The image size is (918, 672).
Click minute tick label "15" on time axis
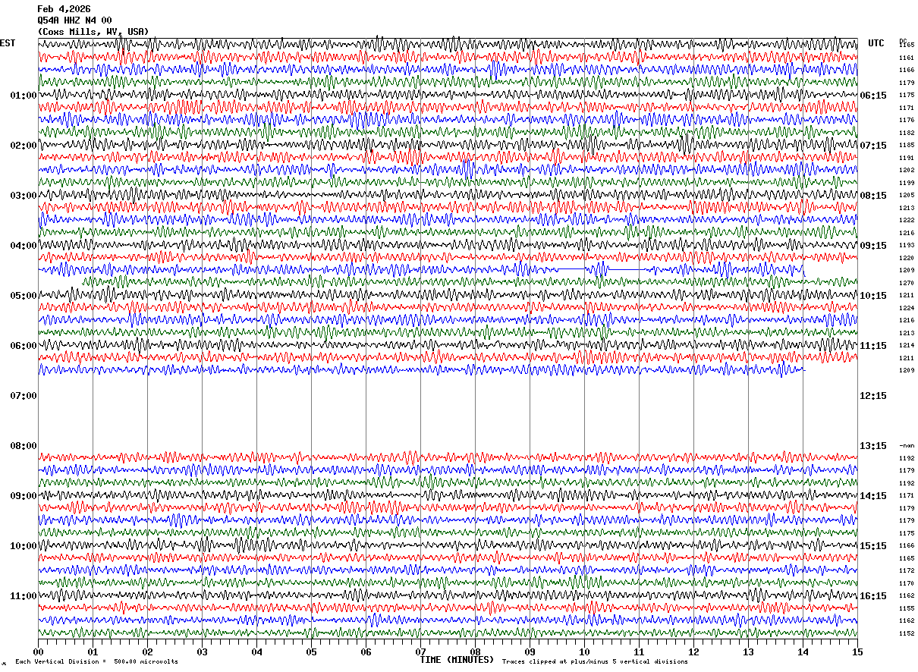click(857, 652)
